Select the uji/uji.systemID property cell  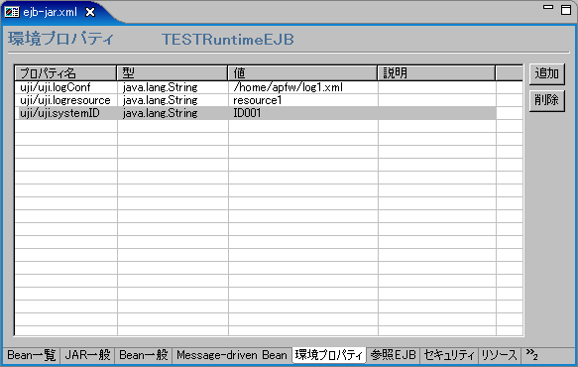click(66, 113)
